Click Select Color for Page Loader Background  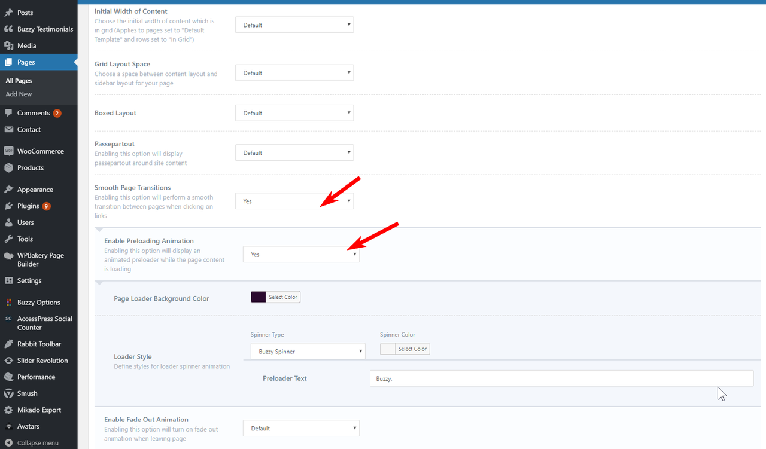[x=283, y=297]
